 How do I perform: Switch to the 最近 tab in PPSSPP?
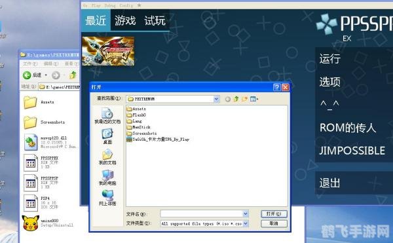pyautogui.click(x=96, y=20)
